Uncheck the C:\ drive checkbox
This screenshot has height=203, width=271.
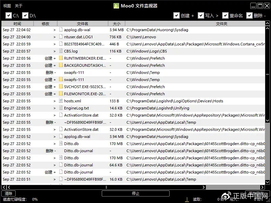8,16
